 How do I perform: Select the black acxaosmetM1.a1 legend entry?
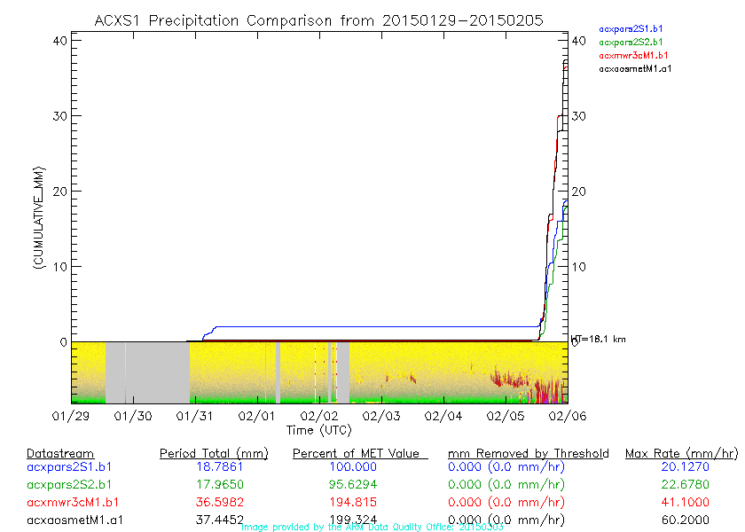[x=635, y=68]
